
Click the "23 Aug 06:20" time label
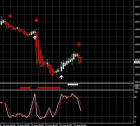pos(52,125)
